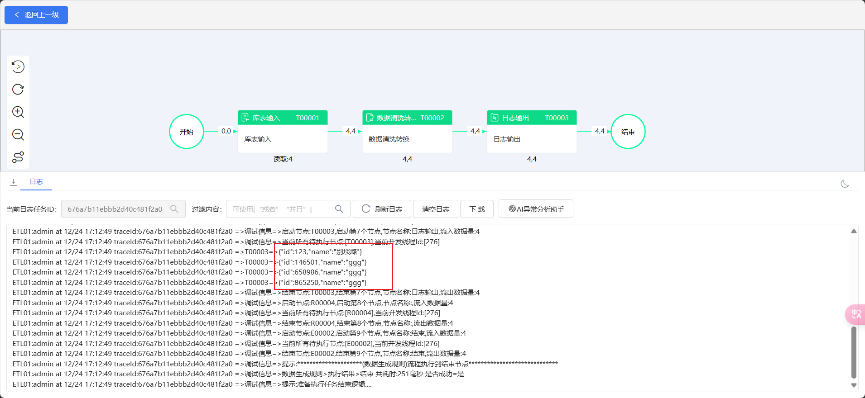Viewport: 865px width, 398px height.
Task: Click the 读取:4 label under 库表输入
Action: coord(283,159)
